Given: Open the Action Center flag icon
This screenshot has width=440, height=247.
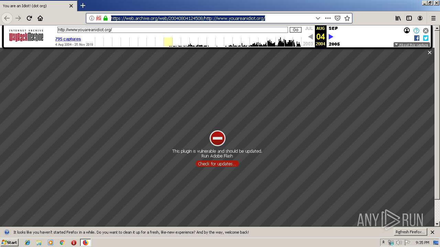Looking at the screenshot, I should point(408,243).
